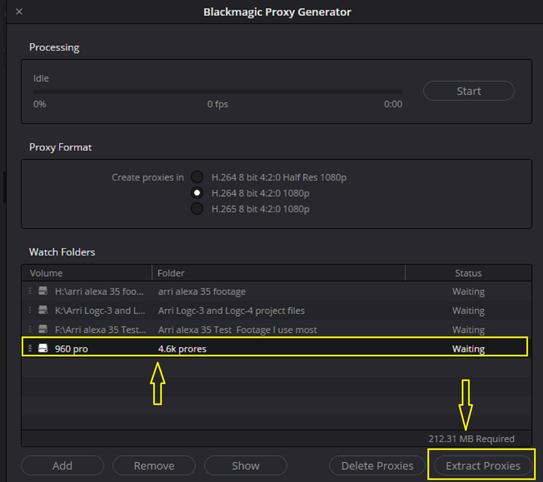Click the 'H:\arri alexa 35 foo...' volume text

(x=99, y=291)
